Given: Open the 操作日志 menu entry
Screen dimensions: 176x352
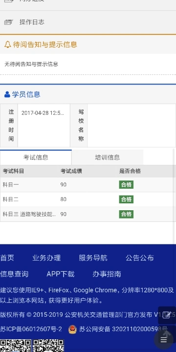Looking at the screenshot, I should pyautogui.click(x=88, y=22).
